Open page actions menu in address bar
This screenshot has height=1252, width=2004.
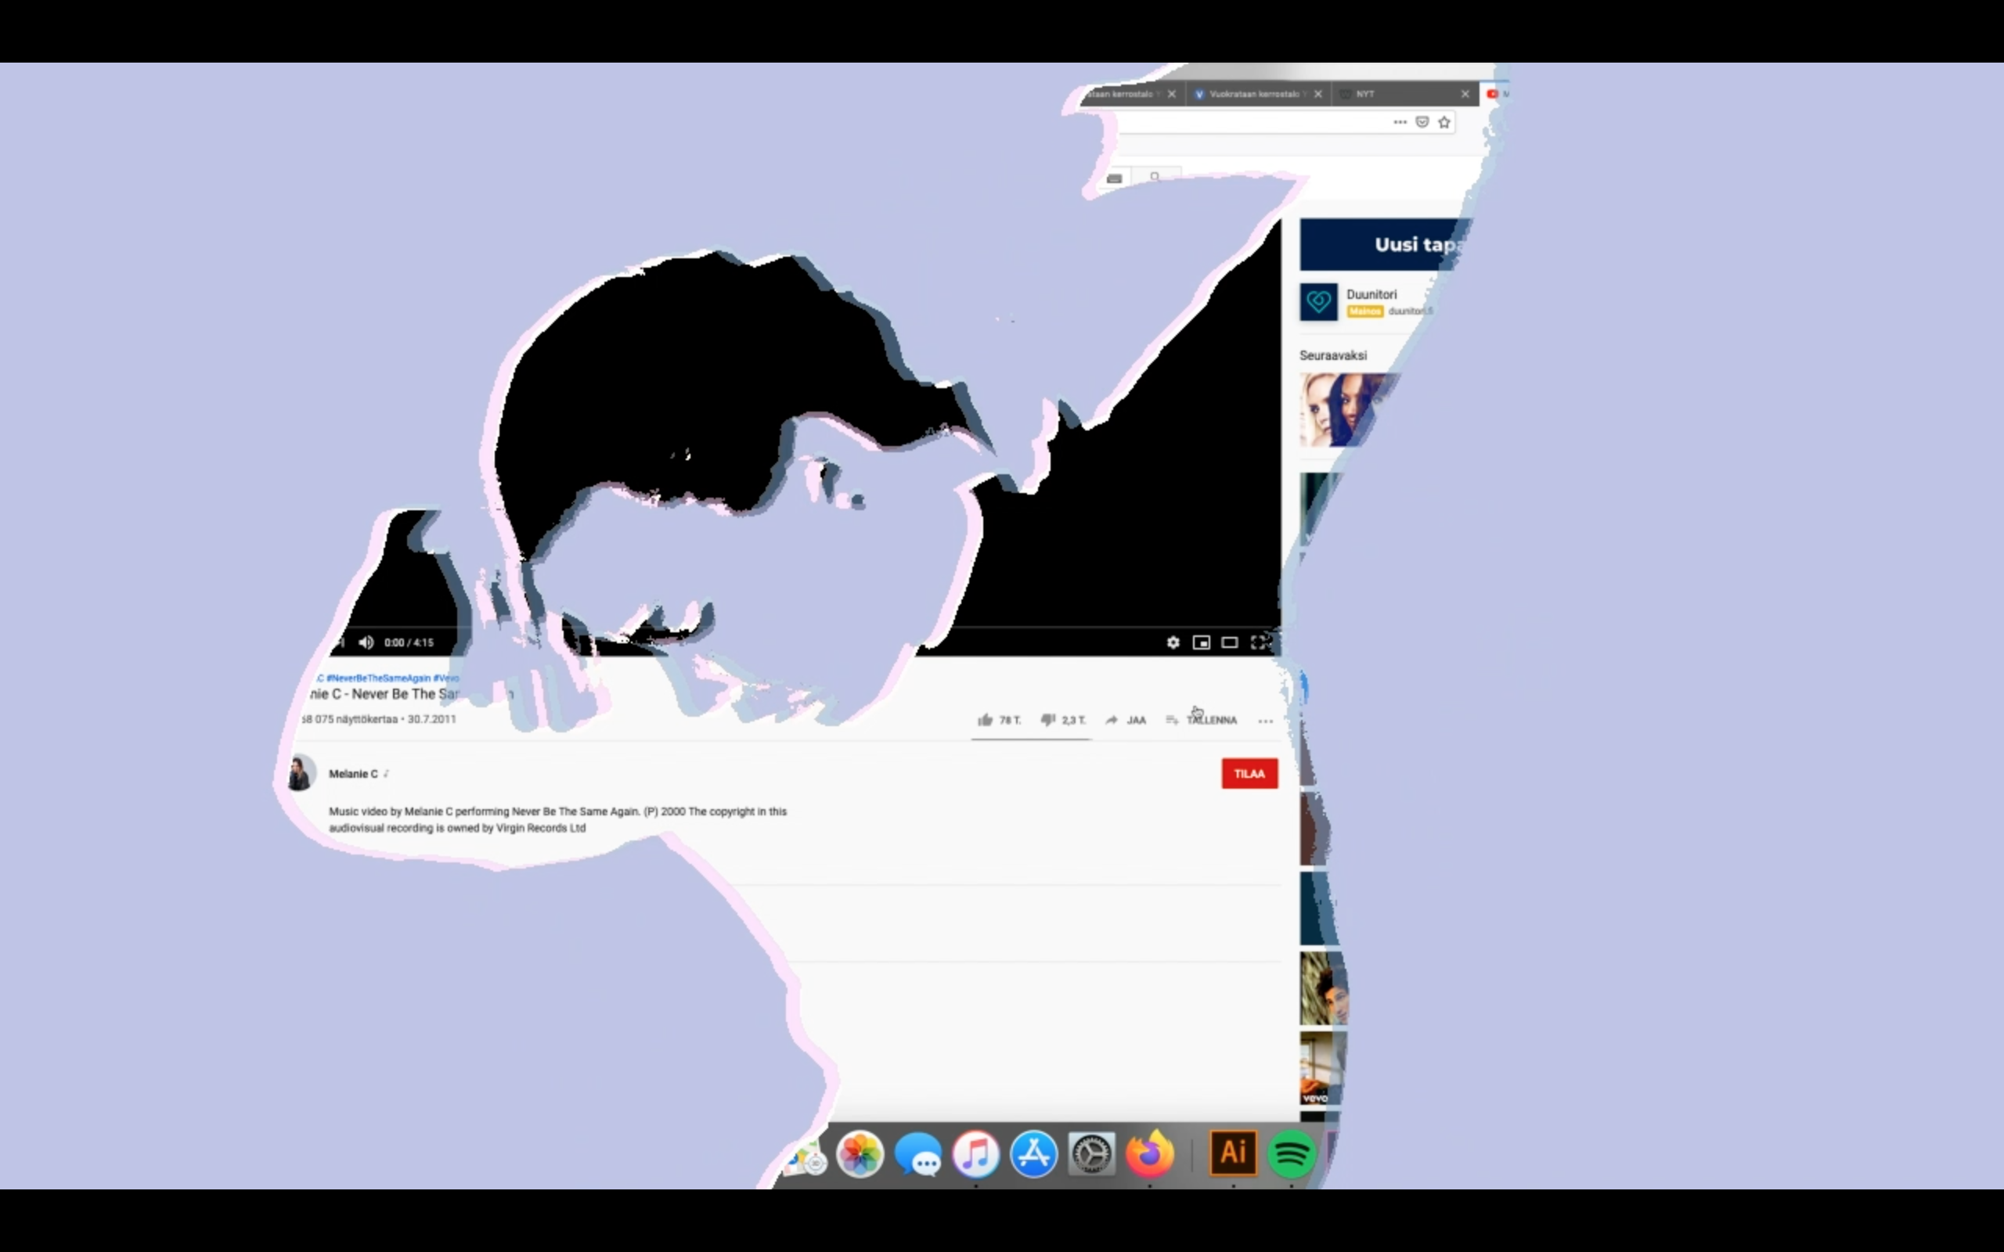coord(1400,123)
